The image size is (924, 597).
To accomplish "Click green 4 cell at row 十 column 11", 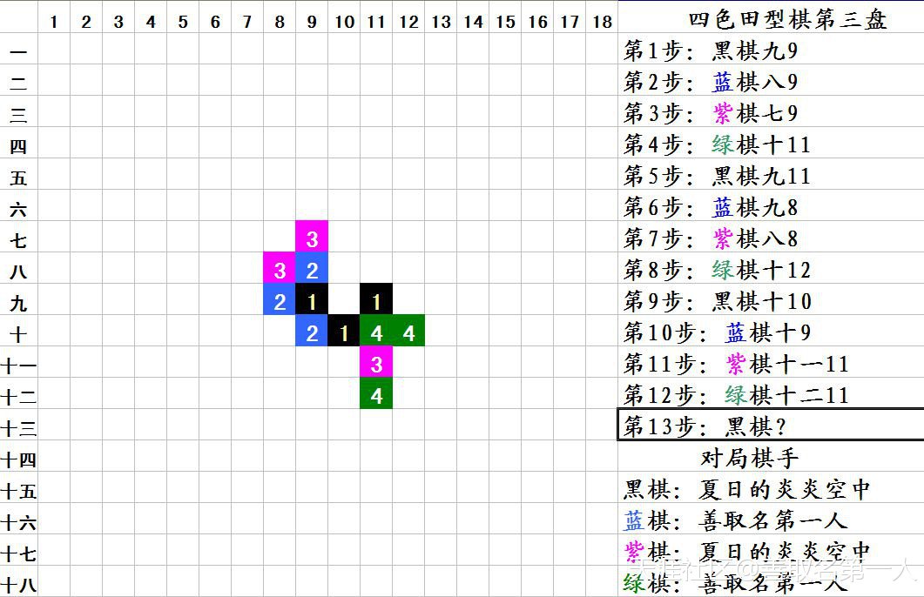I will point(376,331).
